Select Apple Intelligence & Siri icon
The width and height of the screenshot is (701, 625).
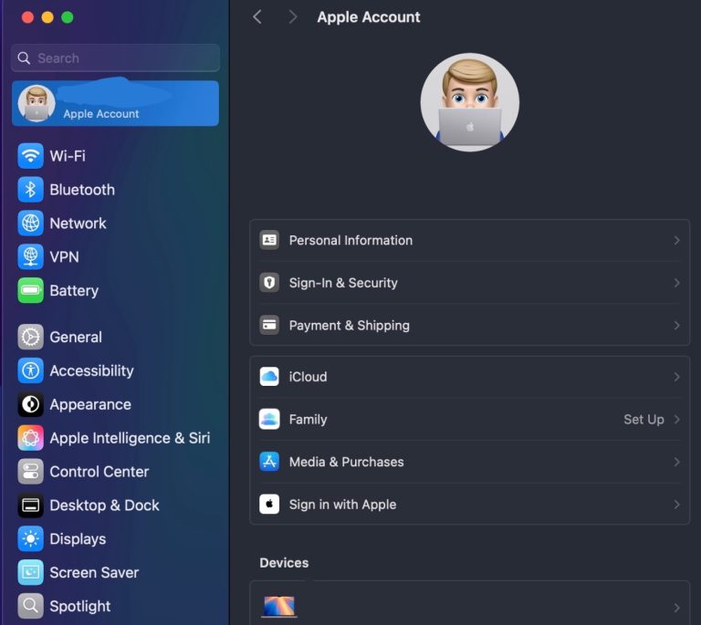coord(31,438)
